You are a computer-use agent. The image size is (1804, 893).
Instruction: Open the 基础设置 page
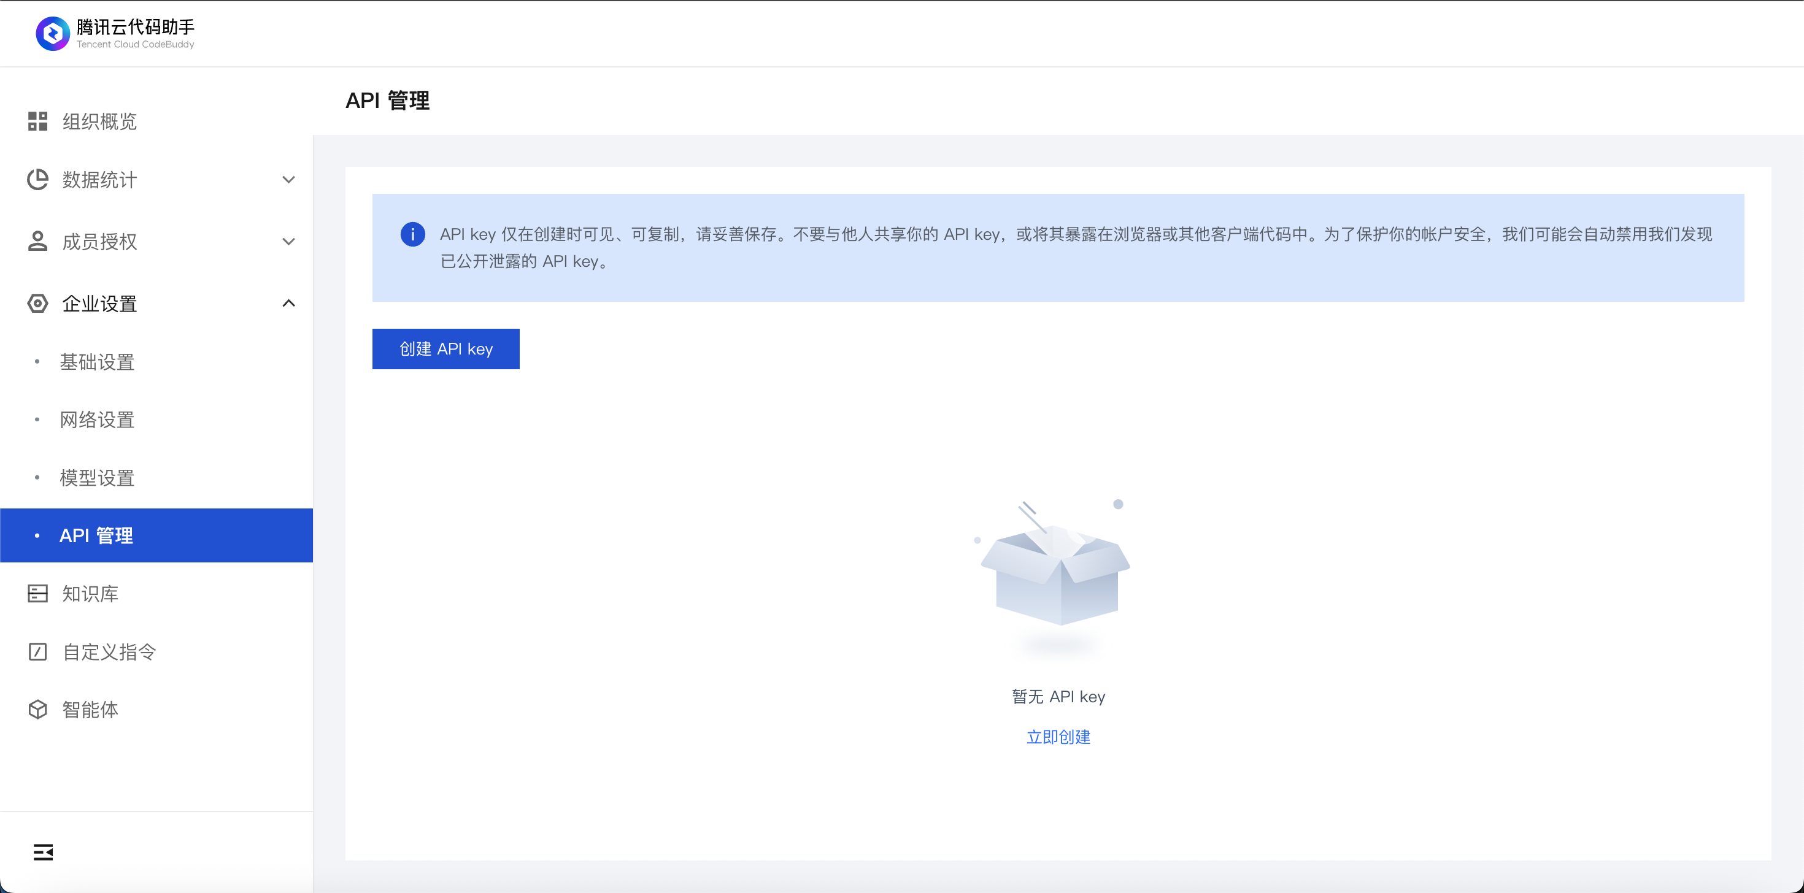pos(96,362)
